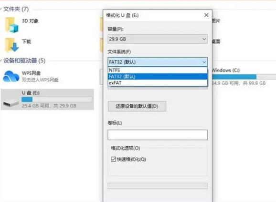This screenshot has width=276, height=202.
Task: Click 还原设备的默认值(D) button
Action: coord(137,106)
